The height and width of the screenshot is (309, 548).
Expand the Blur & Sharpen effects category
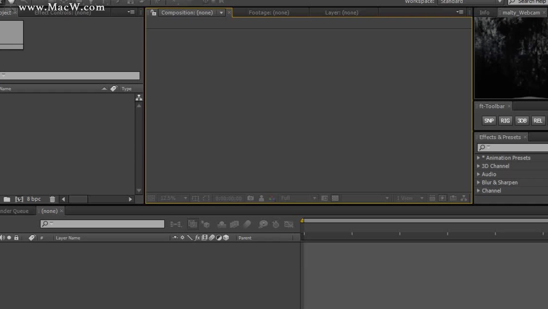tap(478, 182)
